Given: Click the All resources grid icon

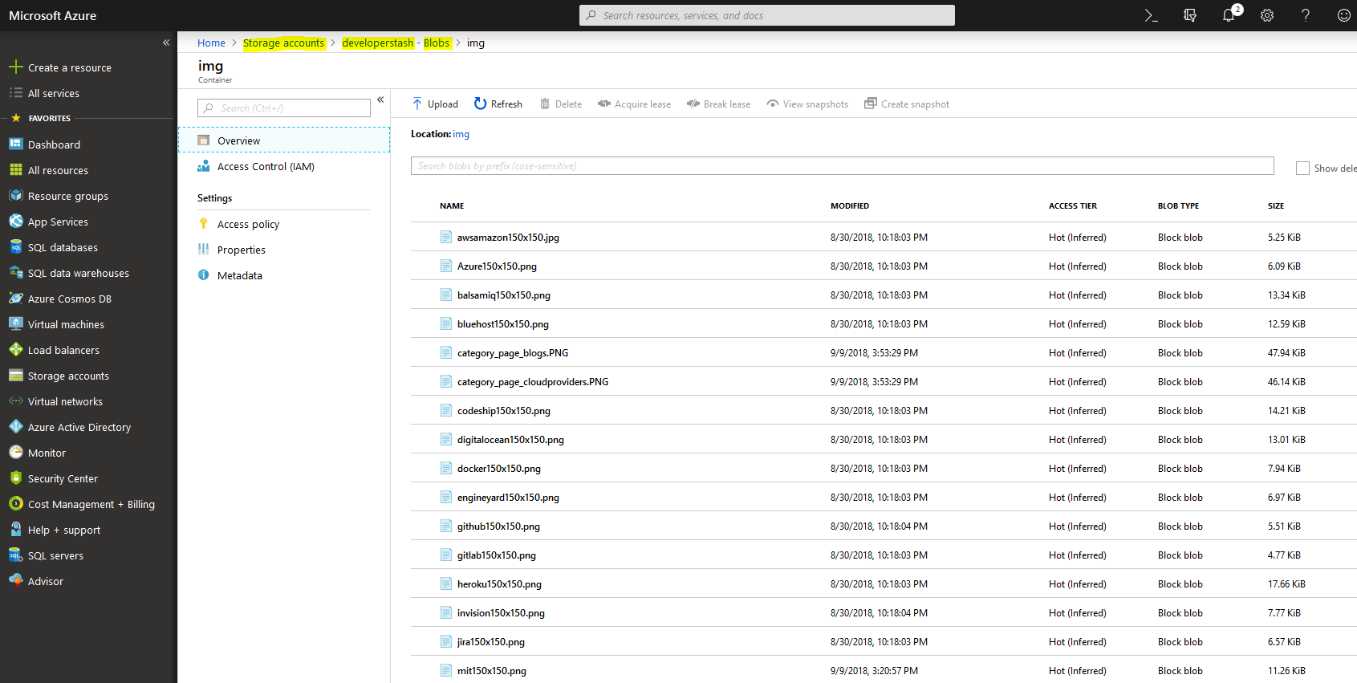Looking at the screenshot, I should coord(16,170).
